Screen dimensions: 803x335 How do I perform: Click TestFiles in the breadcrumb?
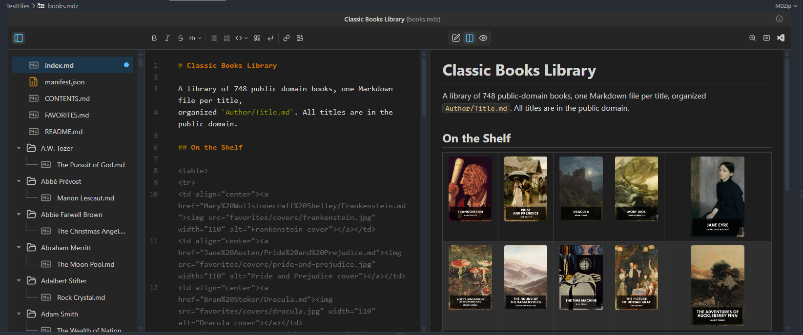[x=18, y=6]
